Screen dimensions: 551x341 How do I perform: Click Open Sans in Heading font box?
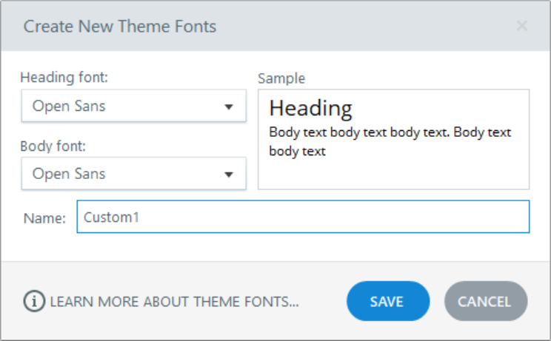pos(69,106)
